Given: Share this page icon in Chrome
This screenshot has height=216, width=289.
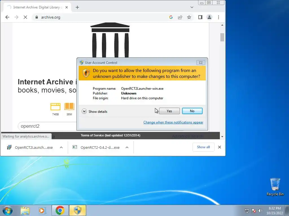Looking at the screenshot, I should [180, 17].
